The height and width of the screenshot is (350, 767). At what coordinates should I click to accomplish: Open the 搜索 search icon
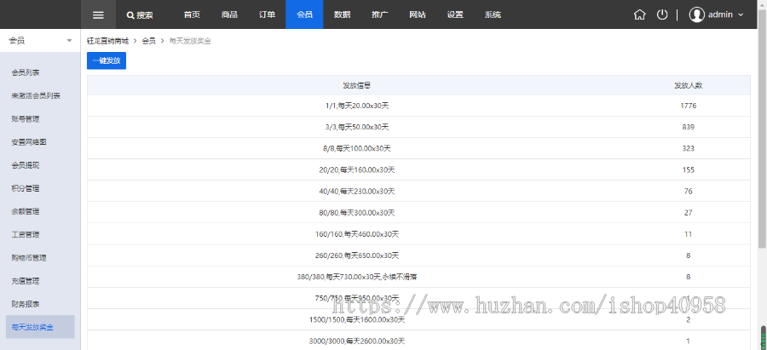click(130, 15)
